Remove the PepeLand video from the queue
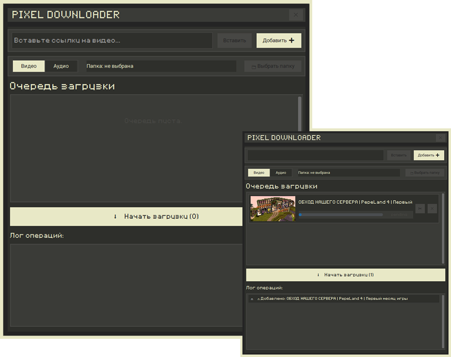Image resolution: width=451 pixels, height=357 pixels. tap(432, 209)
